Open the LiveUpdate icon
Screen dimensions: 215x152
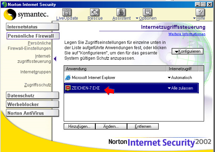67,12
